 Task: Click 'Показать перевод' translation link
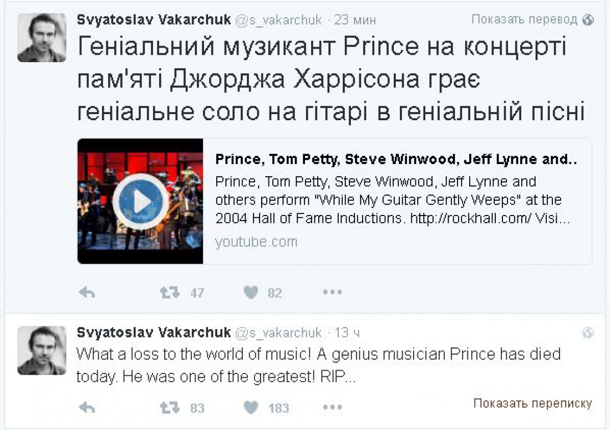tap(525, 19)
